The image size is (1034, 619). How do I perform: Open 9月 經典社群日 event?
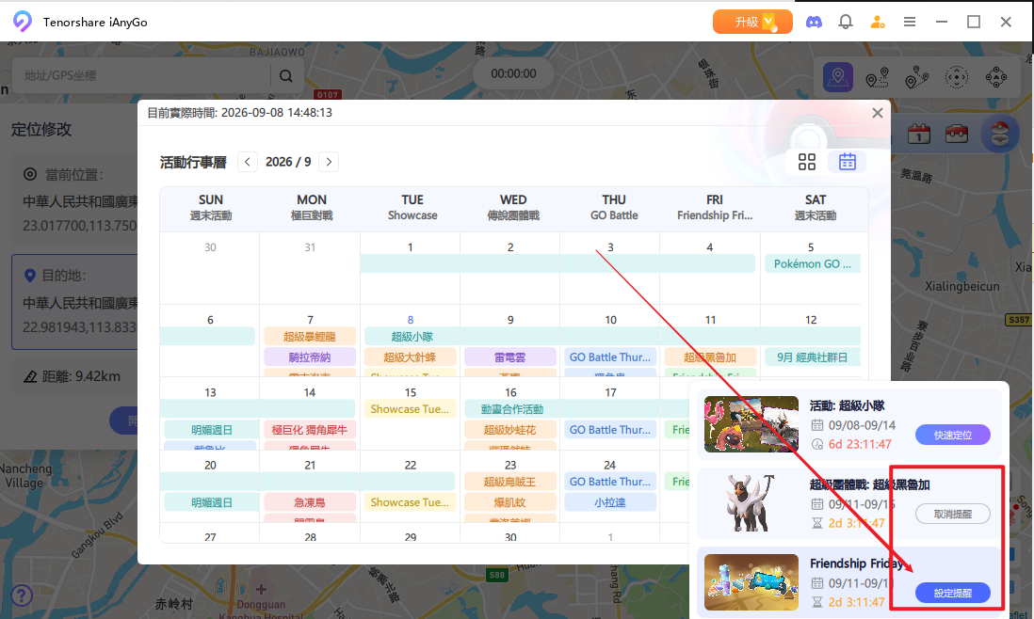click(x=813, y=357)
